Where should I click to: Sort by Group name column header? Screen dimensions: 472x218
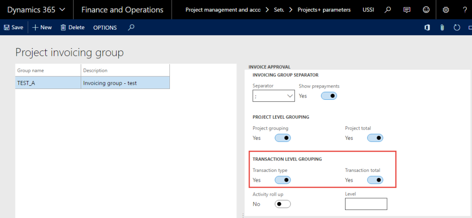(48, 71)
